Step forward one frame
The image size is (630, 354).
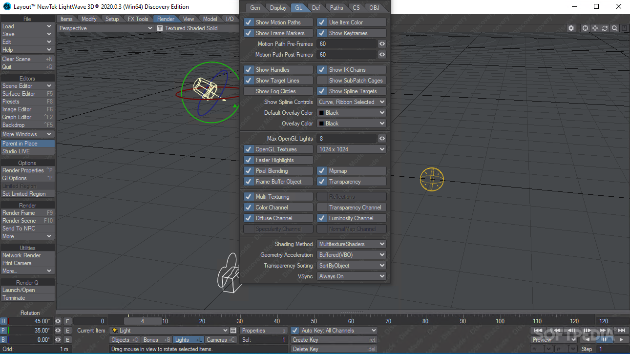tap(588, 331)
